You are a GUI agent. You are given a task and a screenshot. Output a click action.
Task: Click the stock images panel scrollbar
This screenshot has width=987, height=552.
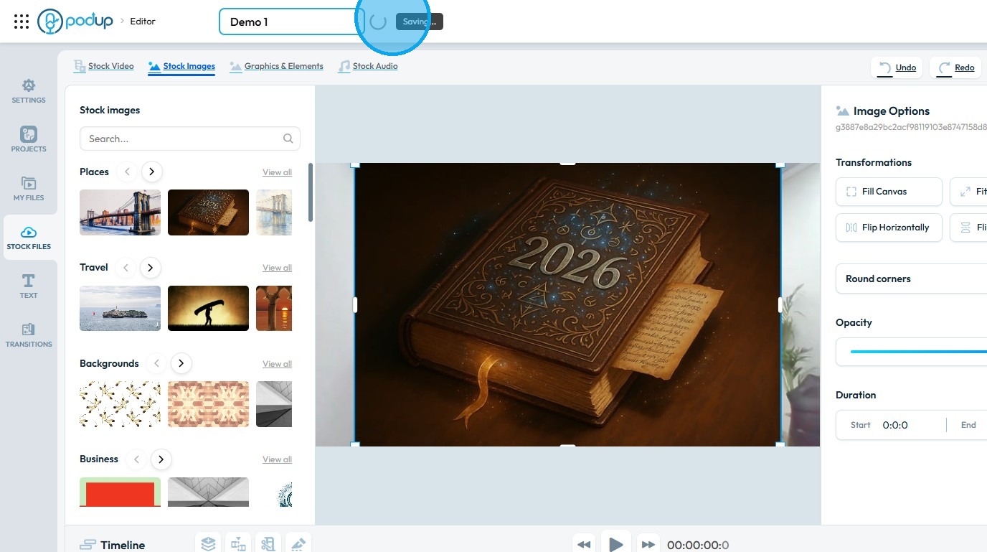[311, 192]
